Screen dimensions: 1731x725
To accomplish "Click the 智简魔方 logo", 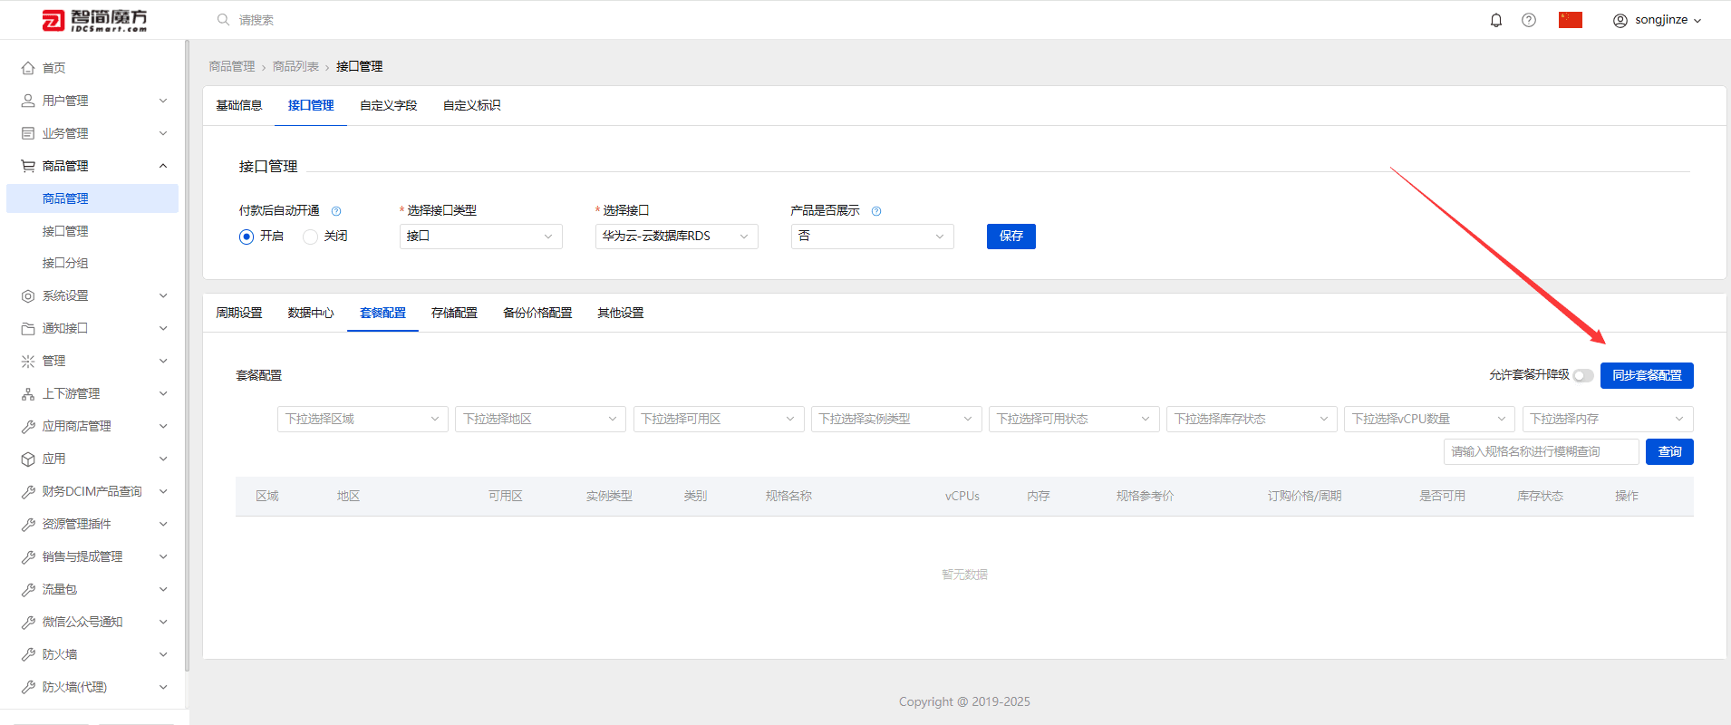I will coord(94,20).
